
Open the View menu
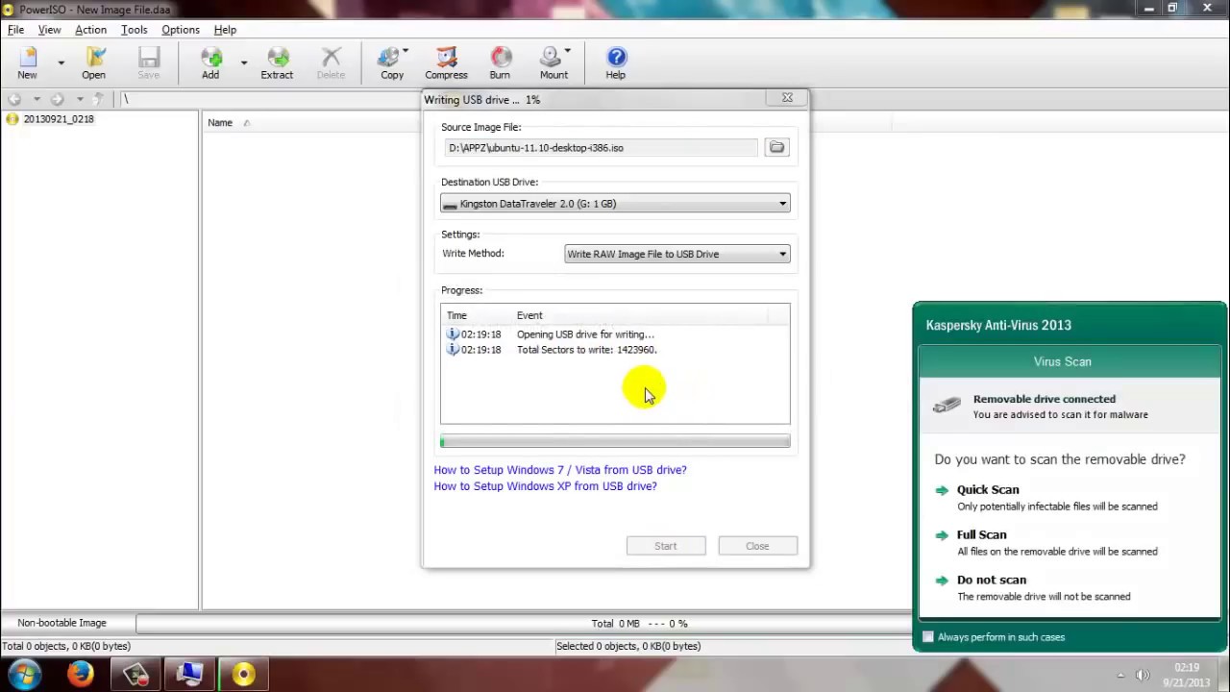click(x=49, y=30)
